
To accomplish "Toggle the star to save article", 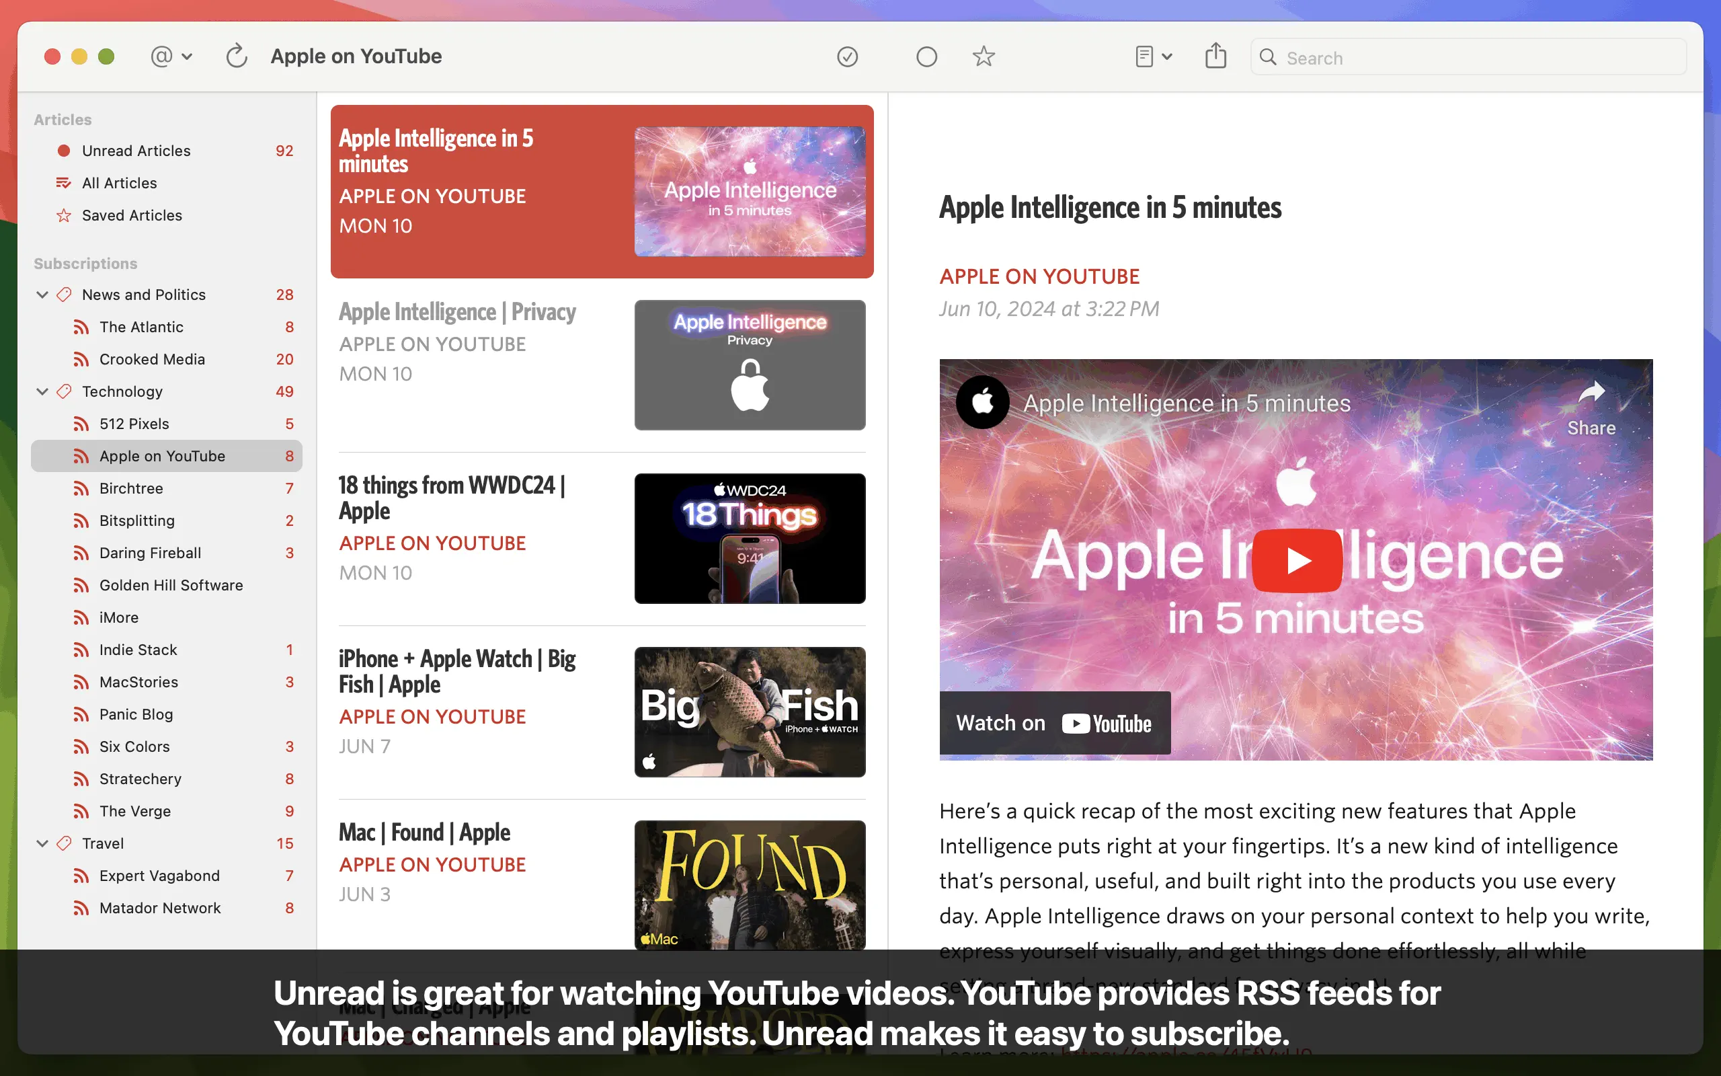I will click(x=984, y=56).
